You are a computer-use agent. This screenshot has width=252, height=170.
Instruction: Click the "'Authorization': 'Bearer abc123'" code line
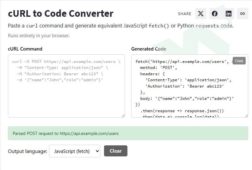point(185,86)
